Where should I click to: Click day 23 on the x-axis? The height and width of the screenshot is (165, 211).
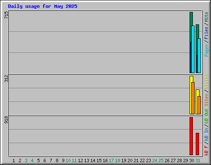[148, 160]
